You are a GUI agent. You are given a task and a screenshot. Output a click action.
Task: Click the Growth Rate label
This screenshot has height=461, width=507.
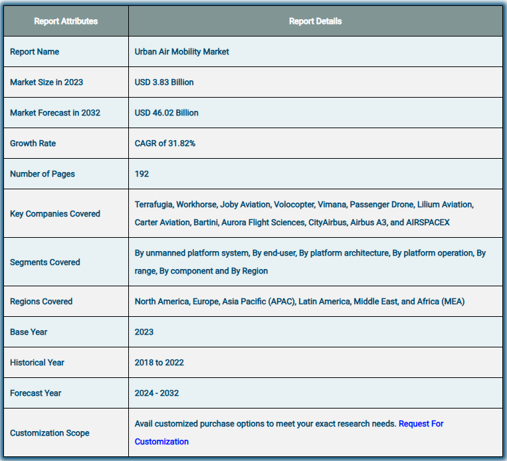33,143
